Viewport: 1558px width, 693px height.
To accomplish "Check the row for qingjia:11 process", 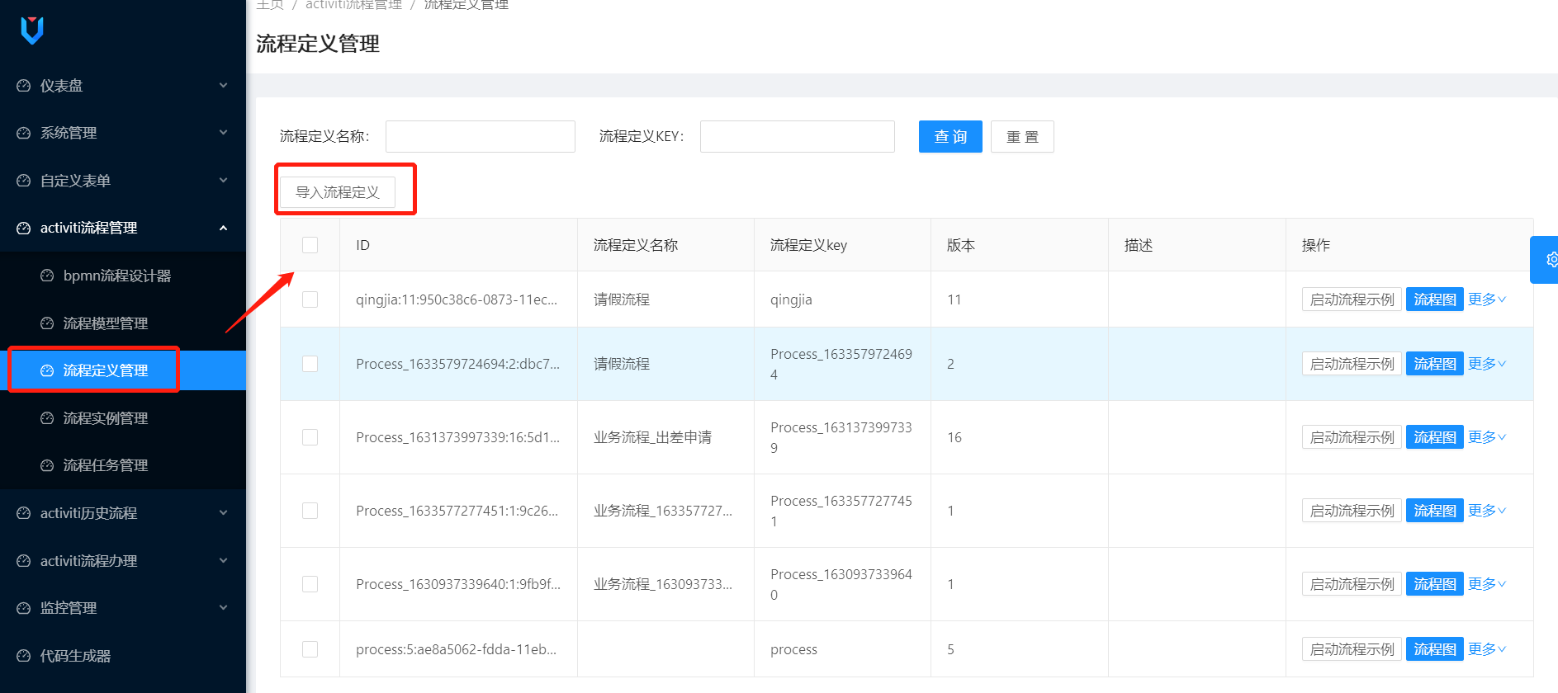I will click(310, 299).
